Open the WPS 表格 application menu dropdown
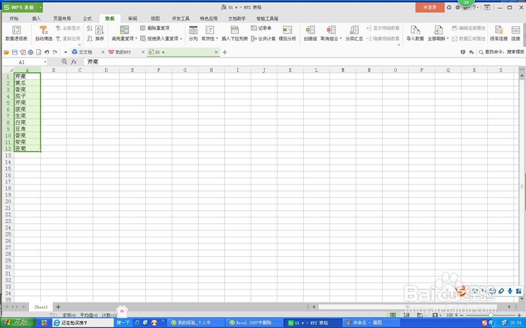 pos(40,7)
